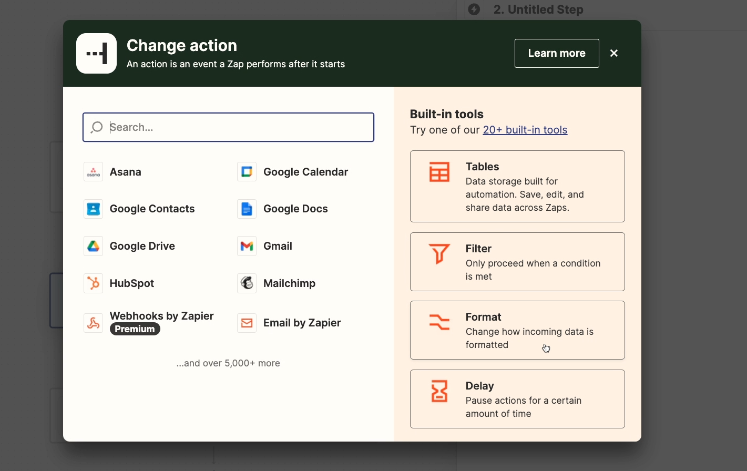Click the Filter funnel icon
Screen dimensions: 747x471
click(x=439, y=254)
